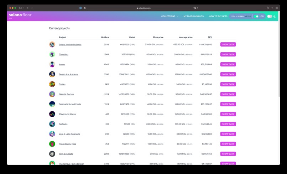Viewport: 287px width, 174px height.
Task: Open the sidebar dropdown arrow in Safari toolbar
Action: pyautogui.click(x=24, y=8)
